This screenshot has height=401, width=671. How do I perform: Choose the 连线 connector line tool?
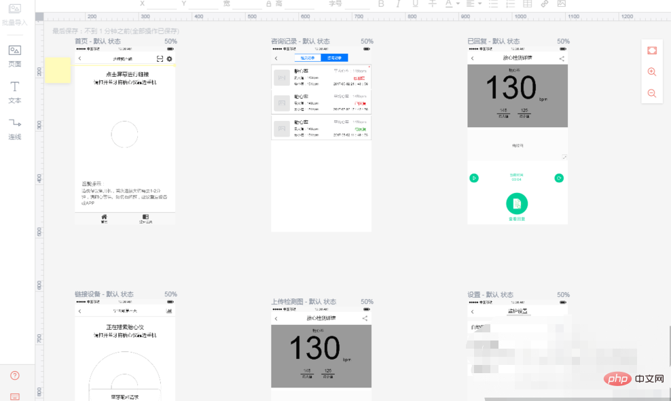[14, 129]
